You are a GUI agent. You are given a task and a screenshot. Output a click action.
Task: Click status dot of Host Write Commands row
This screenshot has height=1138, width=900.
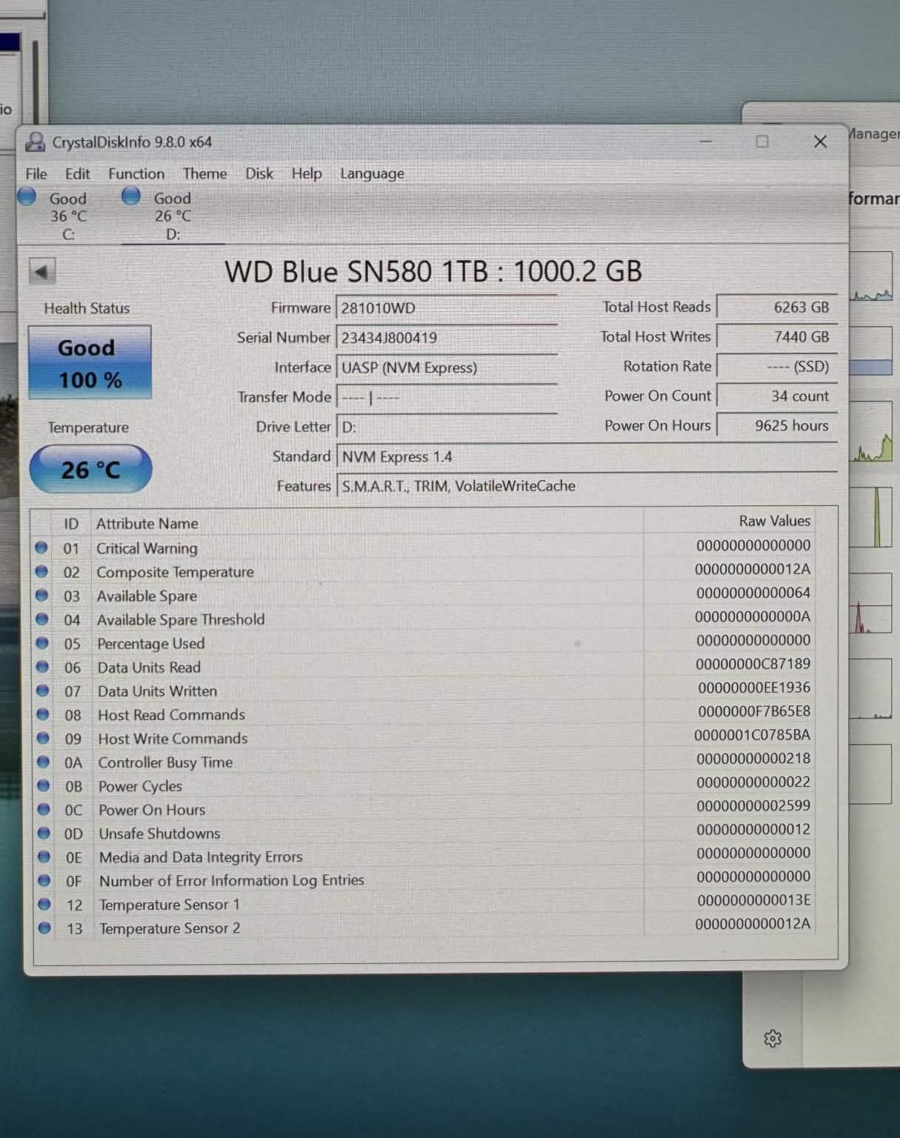pyautogui.click(x=43, y=738)
